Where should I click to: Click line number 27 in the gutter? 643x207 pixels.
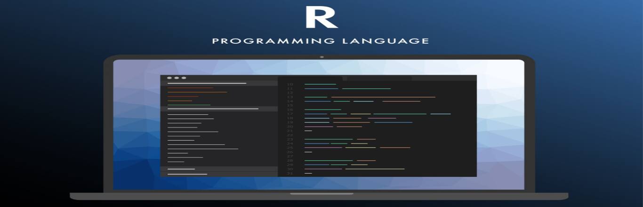pos(289,156)
